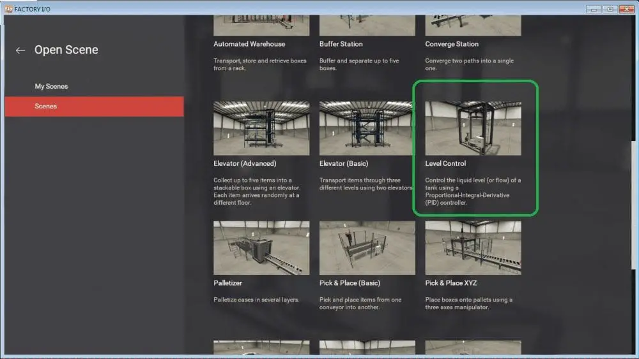Open the Elevator (Basic) scene thumbnail
This screenshot has width=639, height=359.
coord(367,128)
